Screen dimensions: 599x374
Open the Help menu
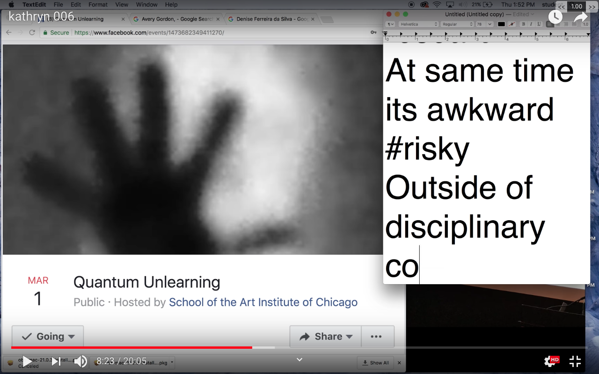point(171,5)
